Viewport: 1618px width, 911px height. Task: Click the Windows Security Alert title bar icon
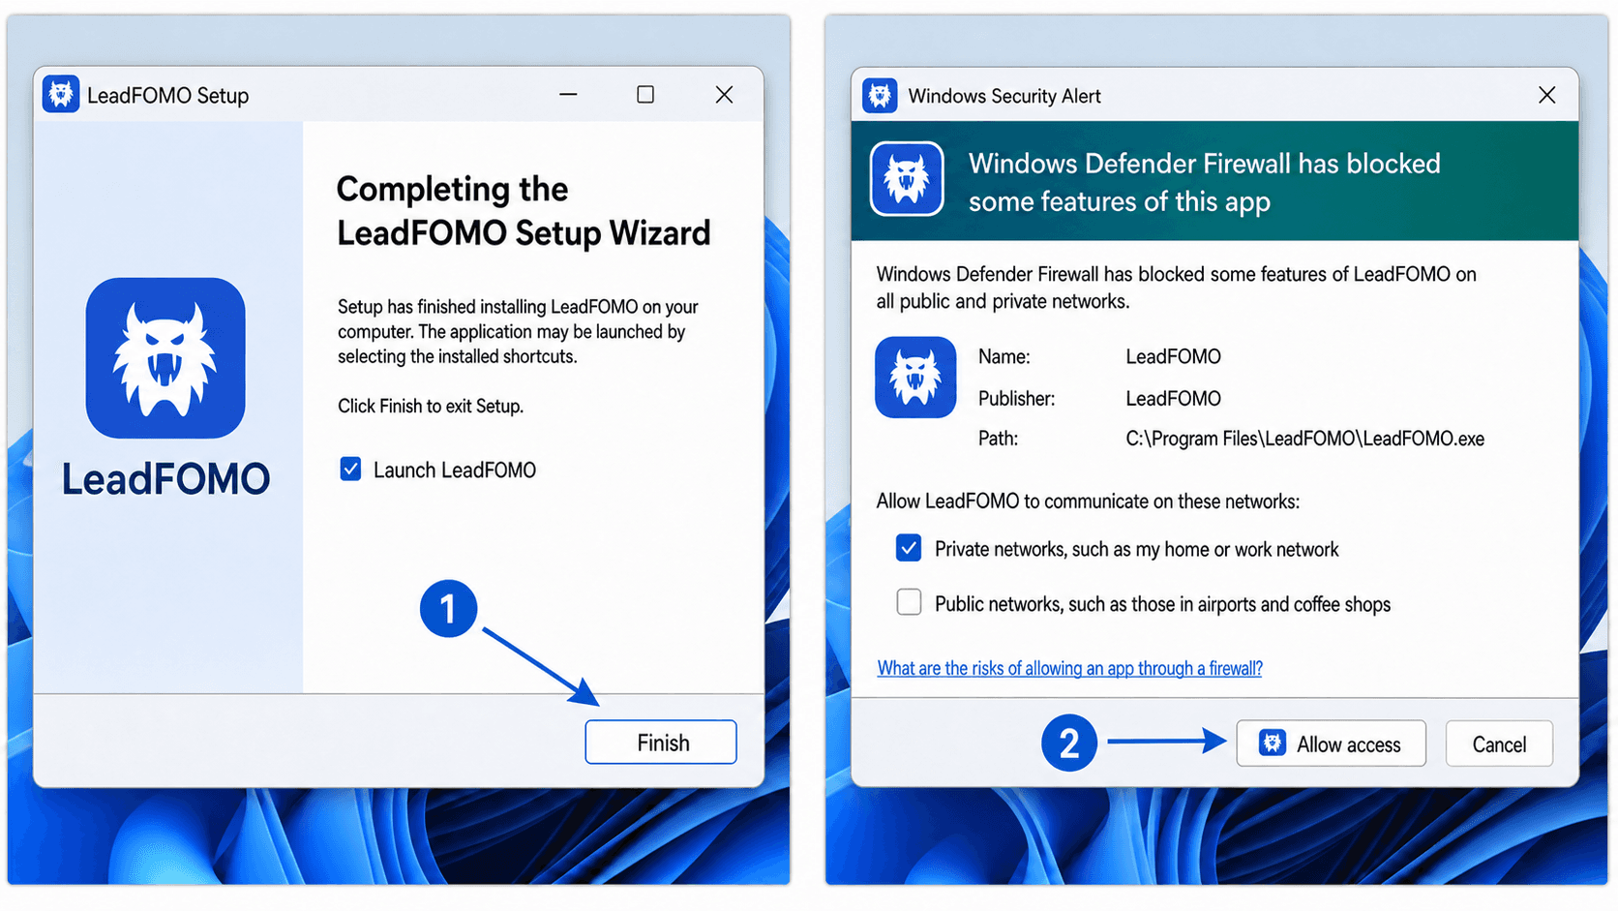coord(880,95)
